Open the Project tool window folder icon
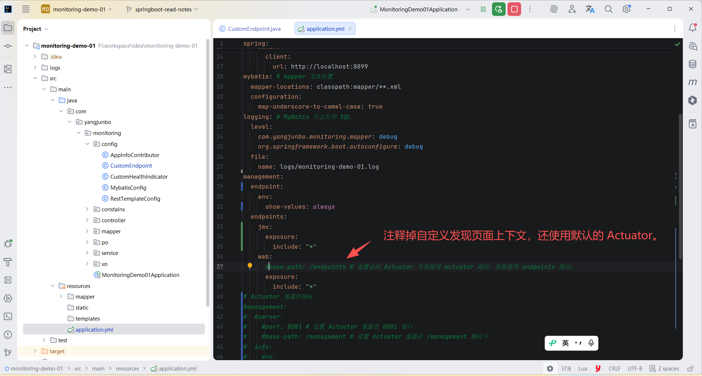This screenshot has width=702, height=376. (8, 28)
